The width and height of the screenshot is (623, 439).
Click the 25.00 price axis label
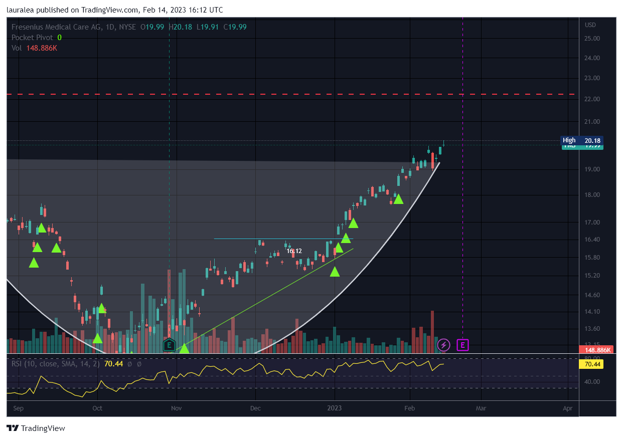click(592, 39)
